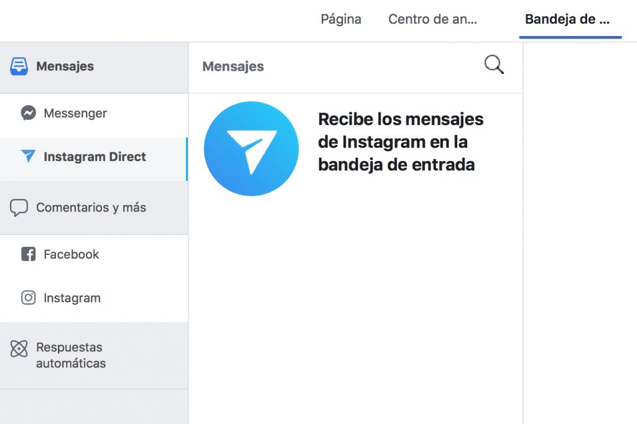Select Instagram Direct in sidebar

tap(95, 157)
